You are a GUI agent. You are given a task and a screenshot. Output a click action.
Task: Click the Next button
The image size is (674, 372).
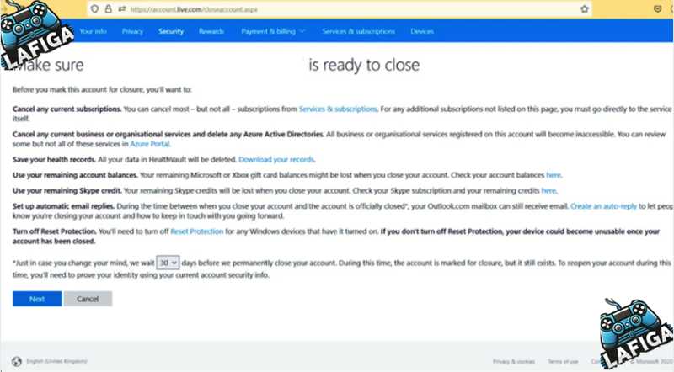point(37,299)
